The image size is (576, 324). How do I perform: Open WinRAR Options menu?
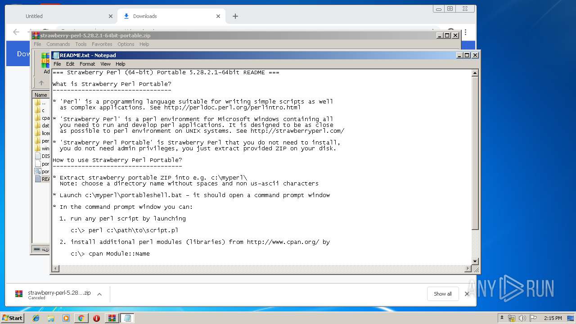click(x=126, y=44)
